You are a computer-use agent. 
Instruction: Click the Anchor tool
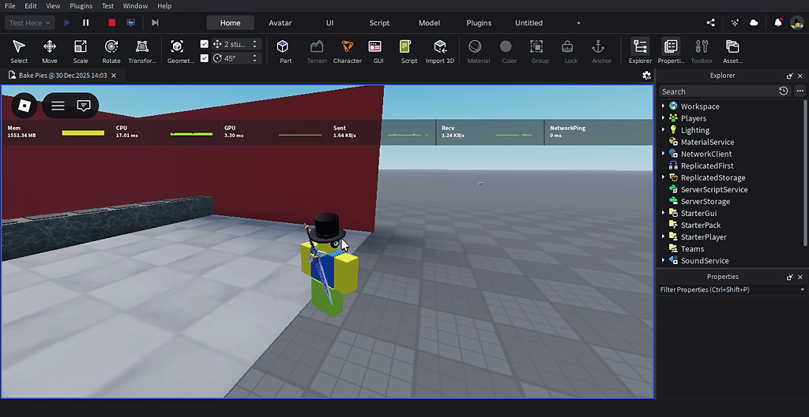(x=601, y=51)
